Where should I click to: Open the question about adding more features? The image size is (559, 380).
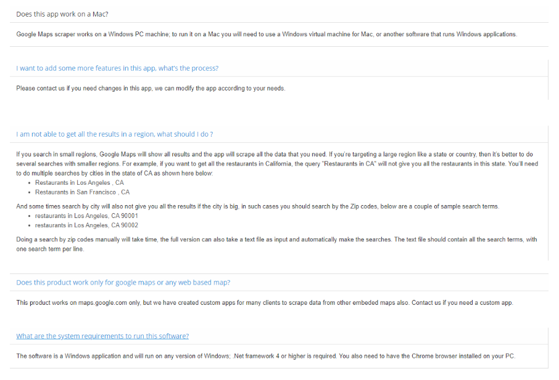117,68
